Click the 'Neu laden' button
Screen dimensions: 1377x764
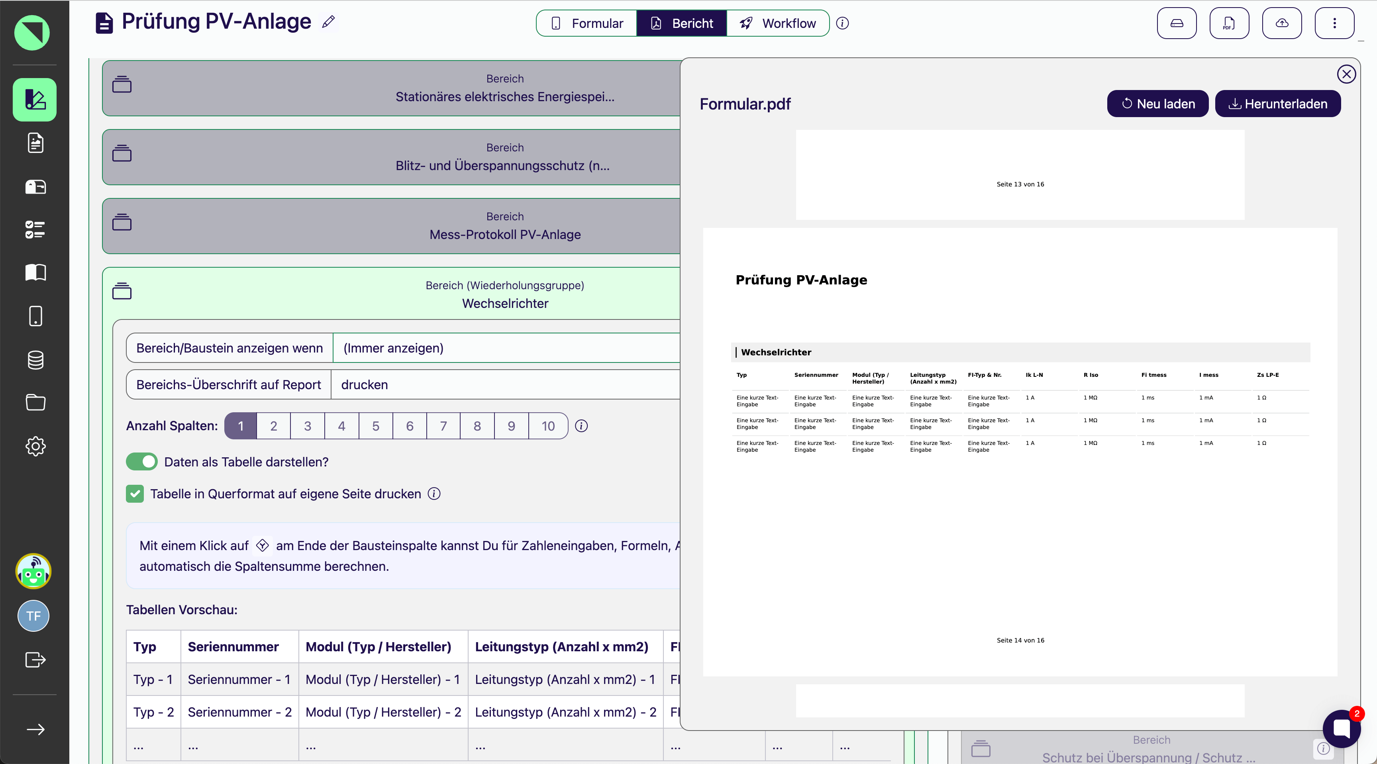coord(1157,104)
